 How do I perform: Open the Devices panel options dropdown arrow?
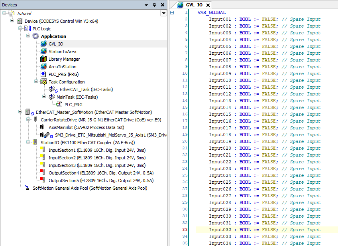[146, 5]
